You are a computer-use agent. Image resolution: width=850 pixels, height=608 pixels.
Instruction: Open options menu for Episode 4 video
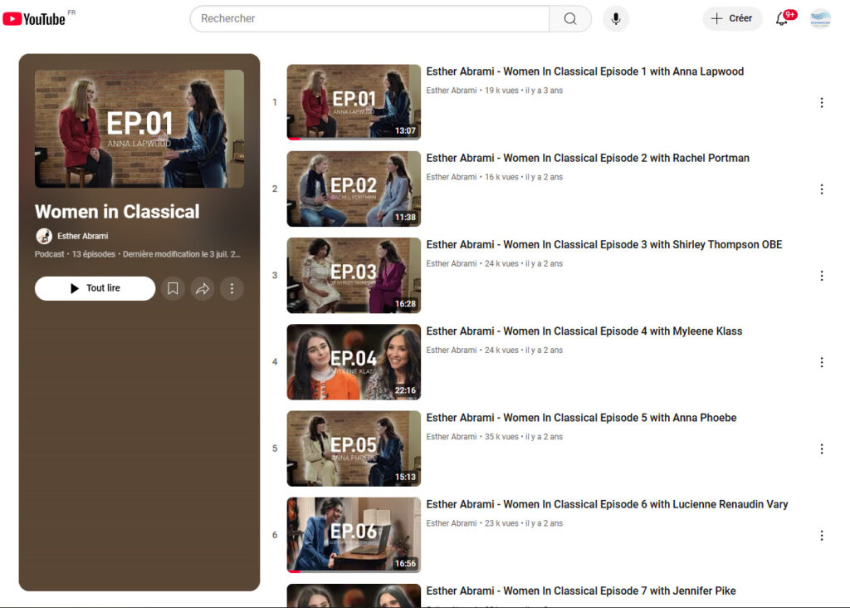click(822, 362)
